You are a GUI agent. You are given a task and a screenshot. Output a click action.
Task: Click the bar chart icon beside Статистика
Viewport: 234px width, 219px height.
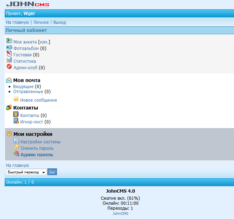(9, 60)
